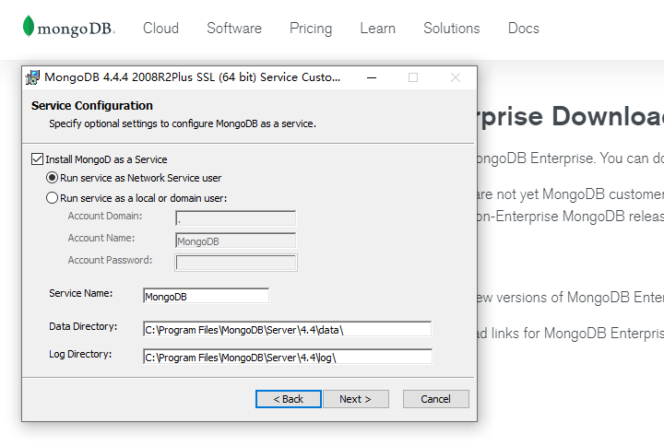Screen dimensions: 664x446
Task: Proceed with the Next > button
Action: coord(356,399)
